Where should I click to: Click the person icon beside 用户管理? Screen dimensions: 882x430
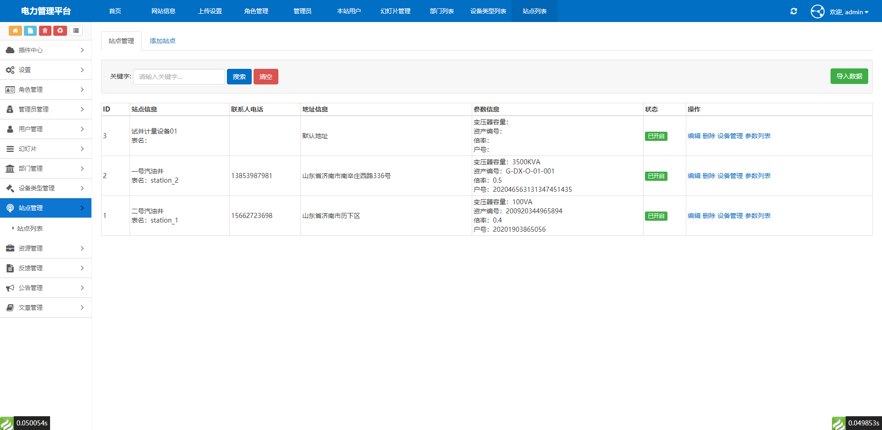[x=10, y=129]
